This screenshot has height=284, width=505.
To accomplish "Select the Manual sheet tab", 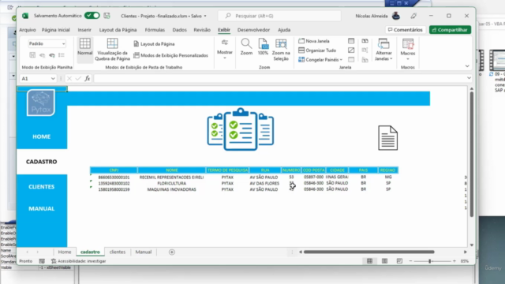I will click(x=144, y=252).
